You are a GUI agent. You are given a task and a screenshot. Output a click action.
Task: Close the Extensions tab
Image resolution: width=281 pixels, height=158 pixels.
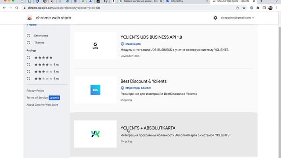(207, 1)
